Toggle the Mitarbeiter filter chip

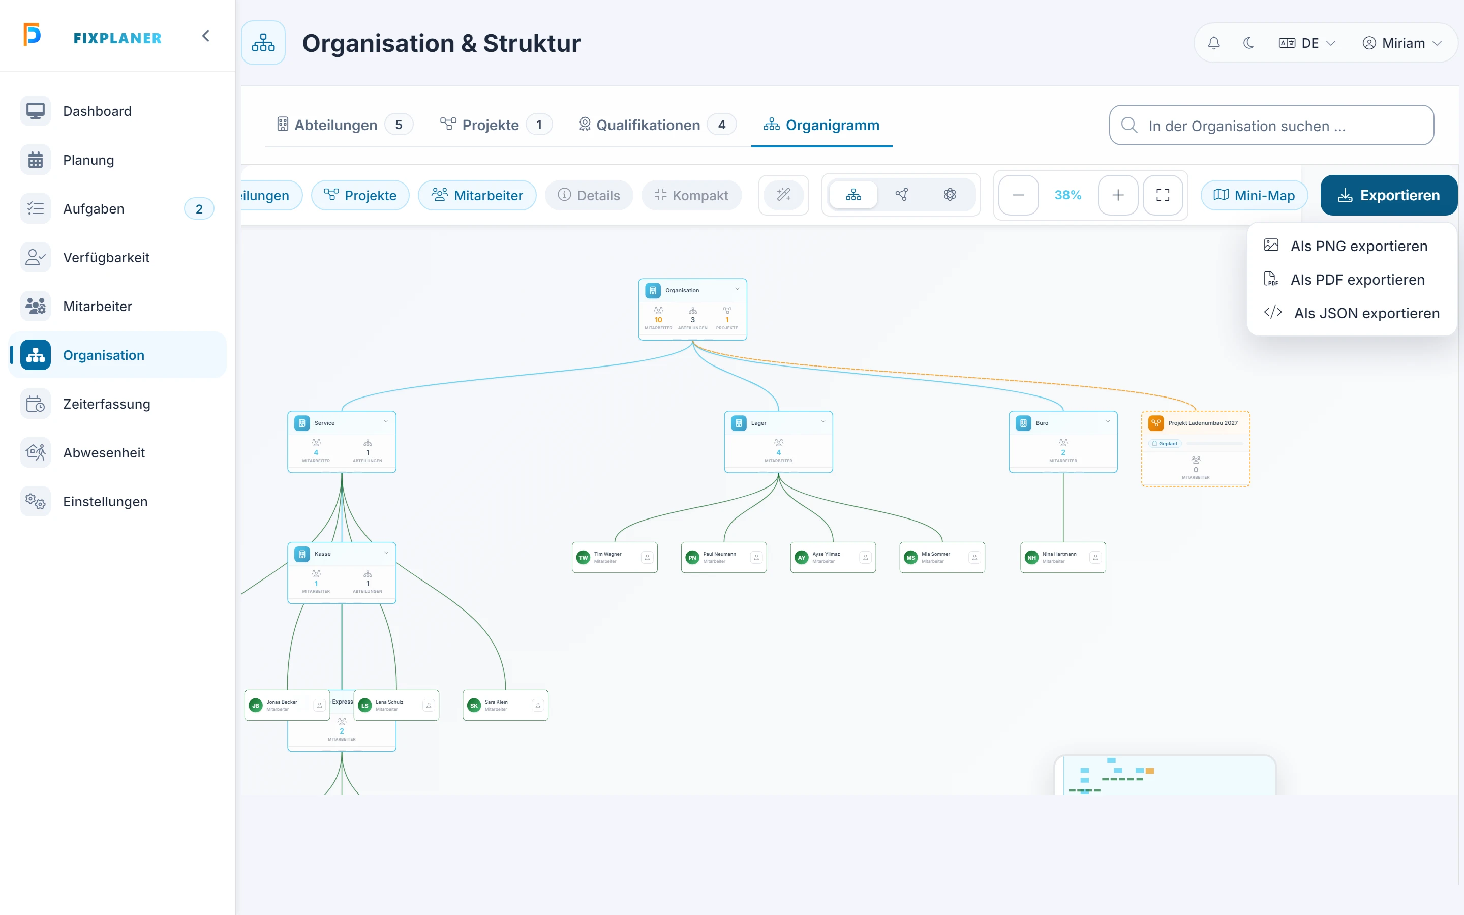point(477,196)
